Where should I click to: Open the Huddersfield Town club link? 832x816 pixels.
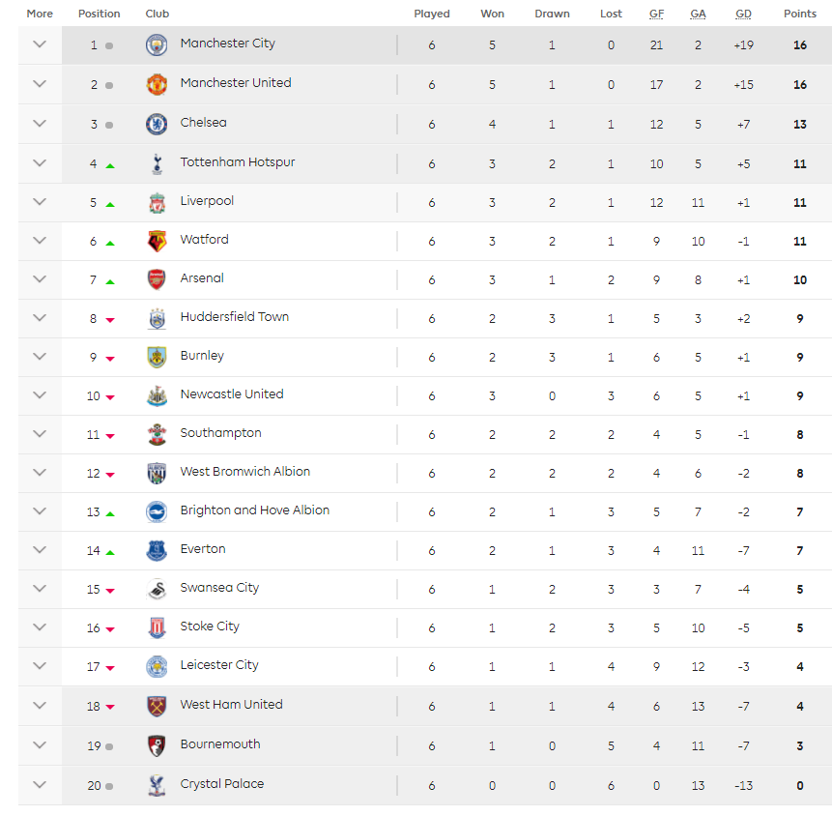[234, 317]
